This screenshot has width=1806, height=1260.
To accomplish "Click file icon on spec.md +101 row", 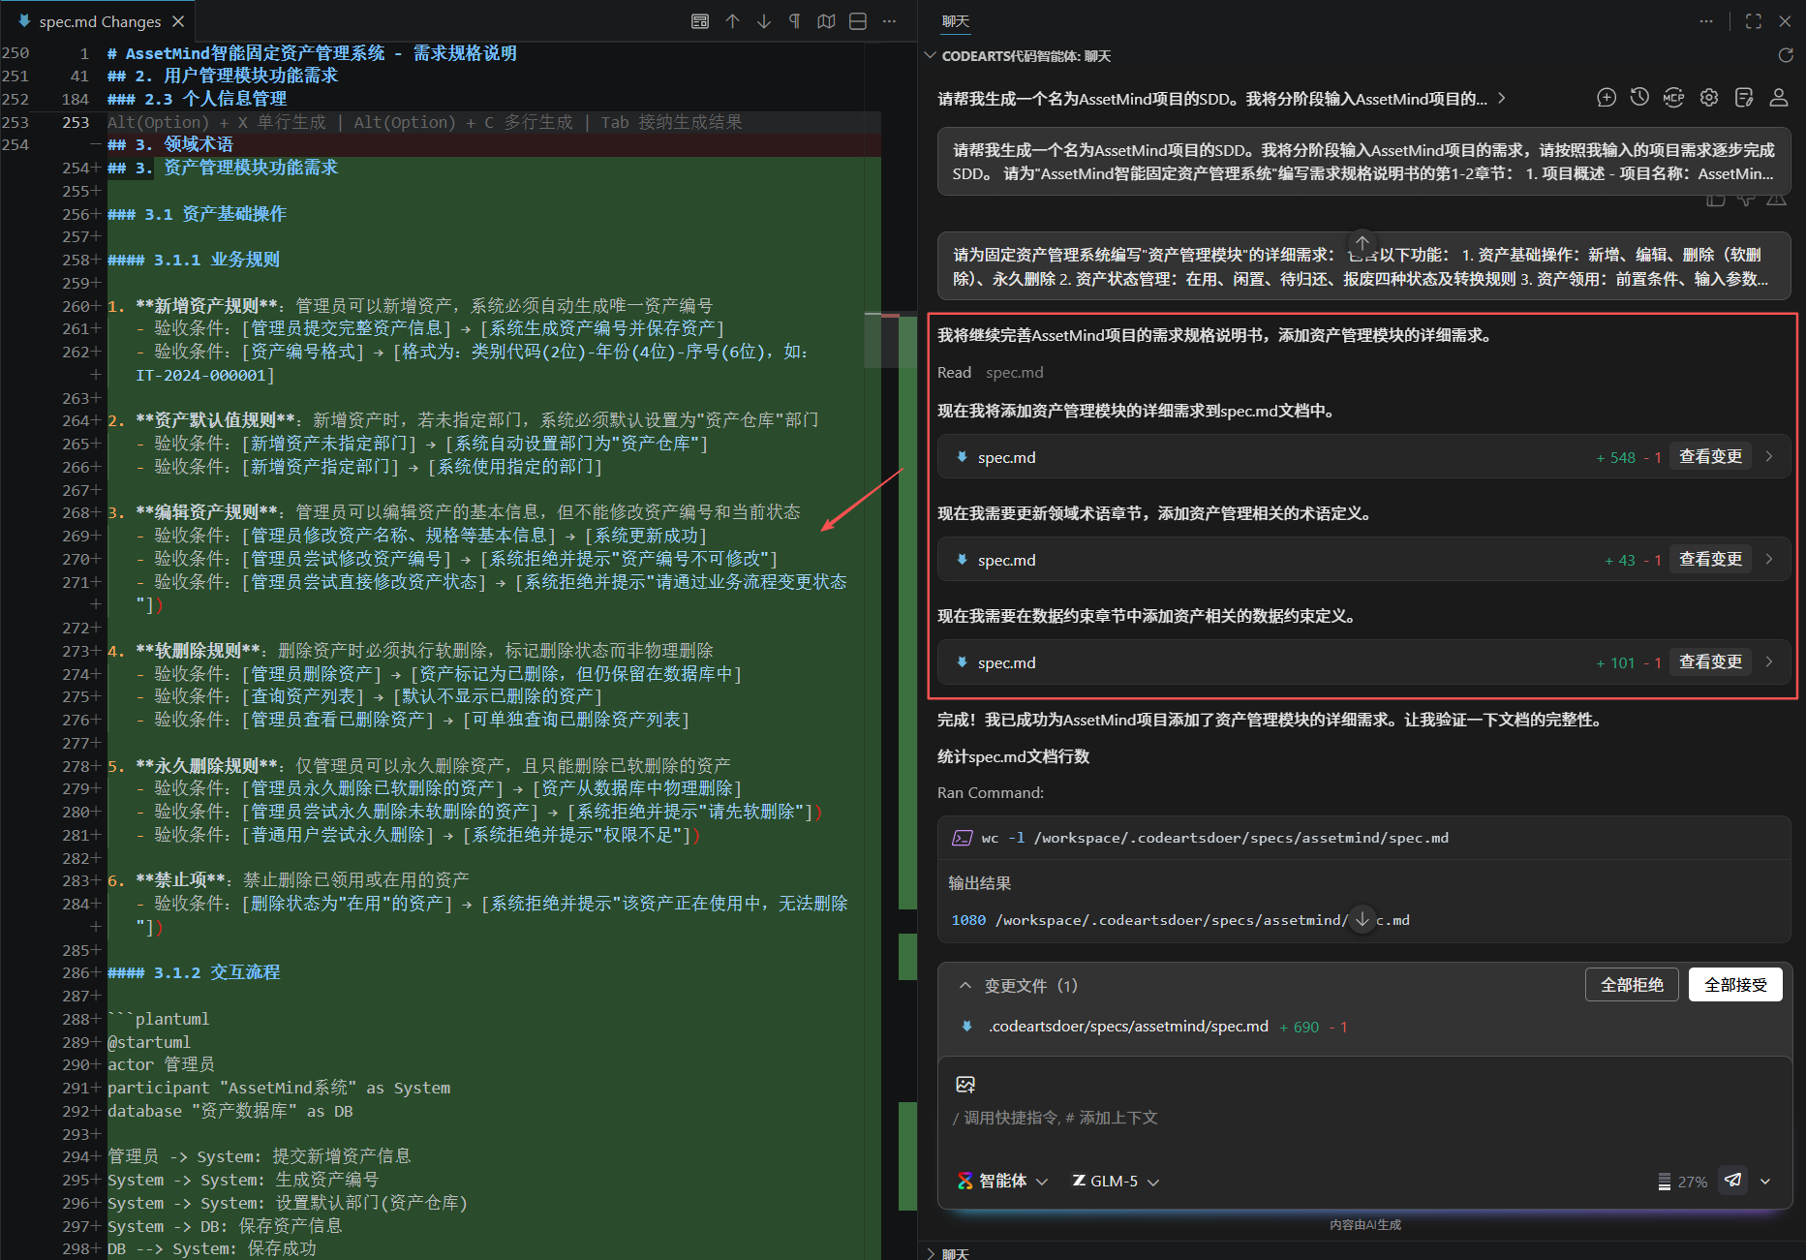I will [962, 662].
